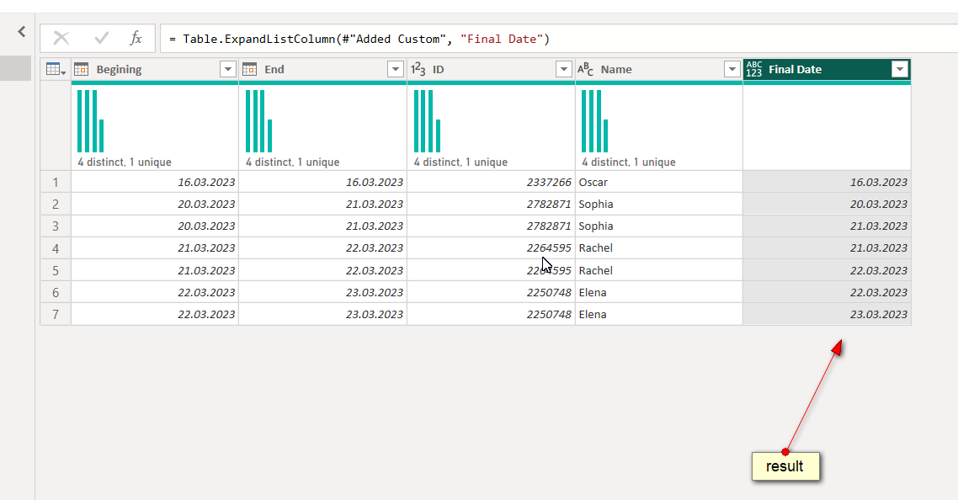
Task: Select row number 6
Action: point(56,292)
